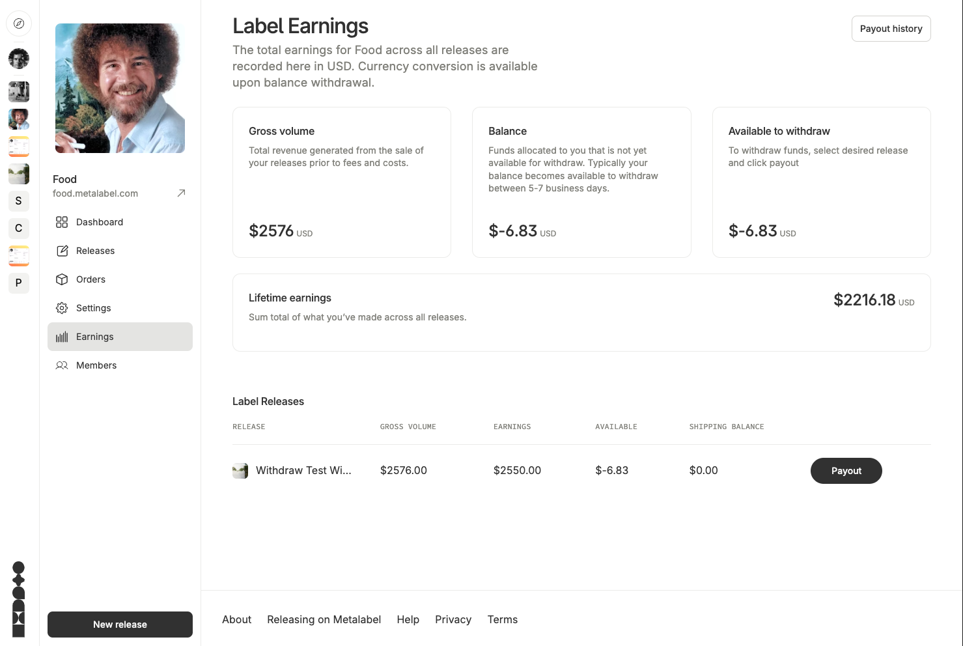Image resolution: width=963 pixels, height=646 pixels.
Task: Open the Members page from sidebar
Action: pos(96,365)
